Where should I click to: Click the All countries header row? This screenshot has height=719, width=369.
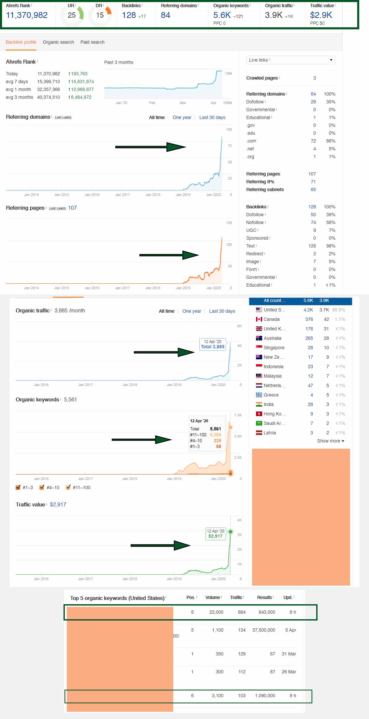[x=301, y=301]
